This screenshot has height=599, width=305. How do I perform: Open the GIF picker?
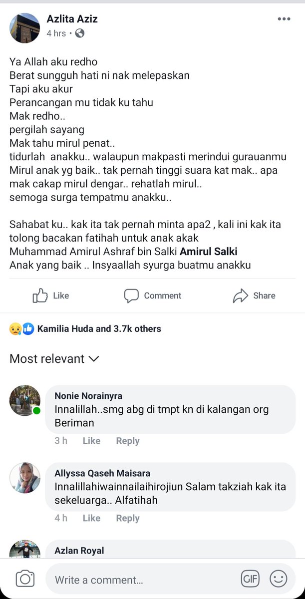[x=250, y=579]
